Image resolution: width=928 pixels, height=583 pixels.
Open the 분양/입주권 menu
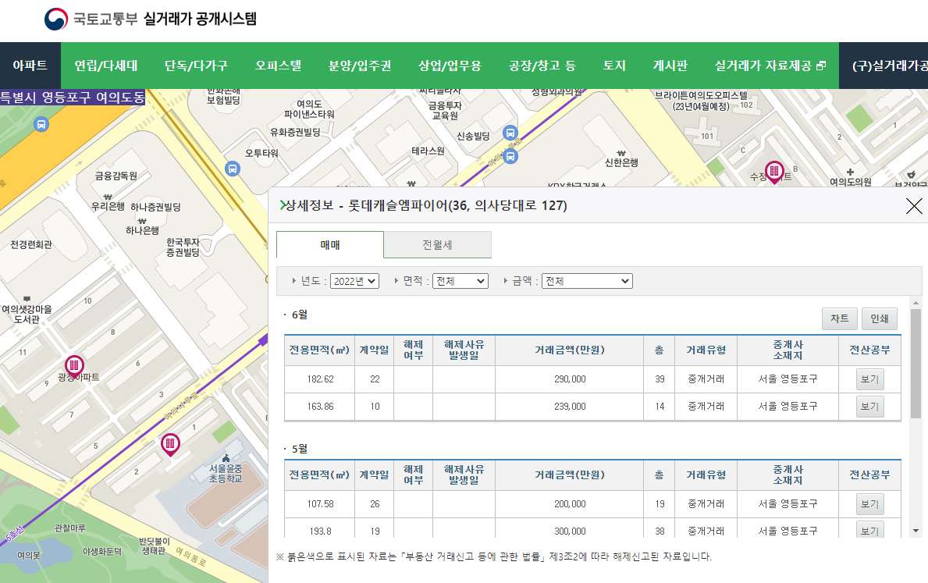[360, 66]
